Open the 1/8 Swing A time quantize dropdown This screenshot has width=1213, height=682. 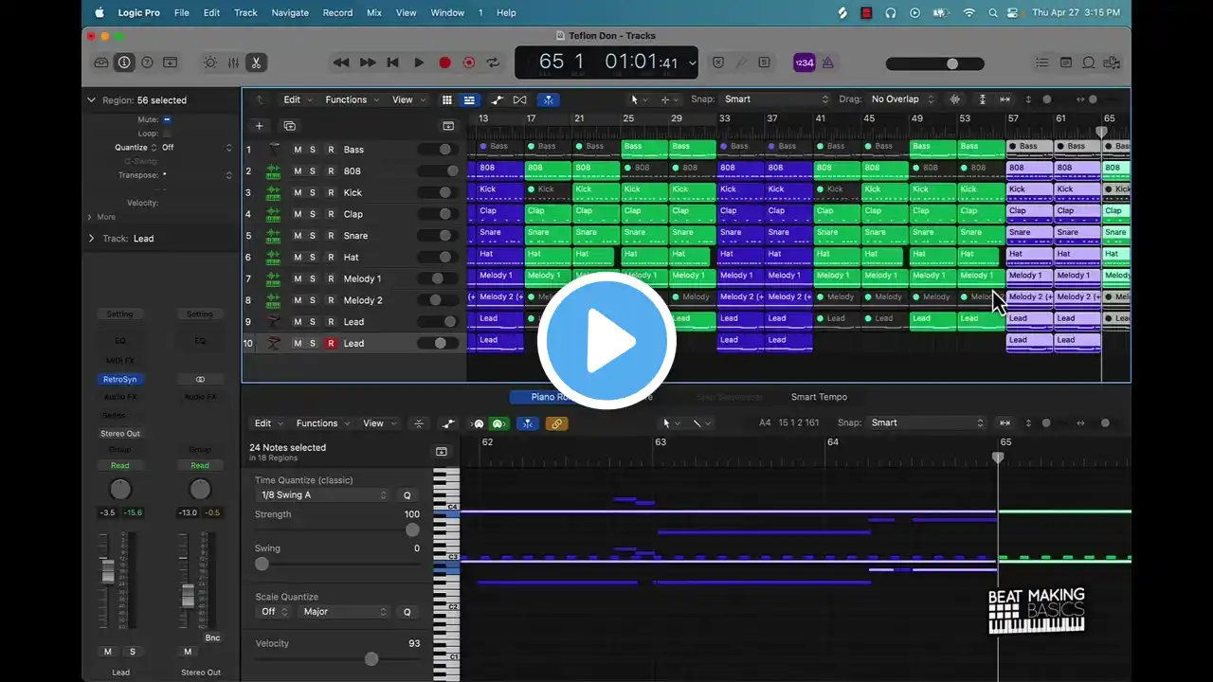[324, 495]
